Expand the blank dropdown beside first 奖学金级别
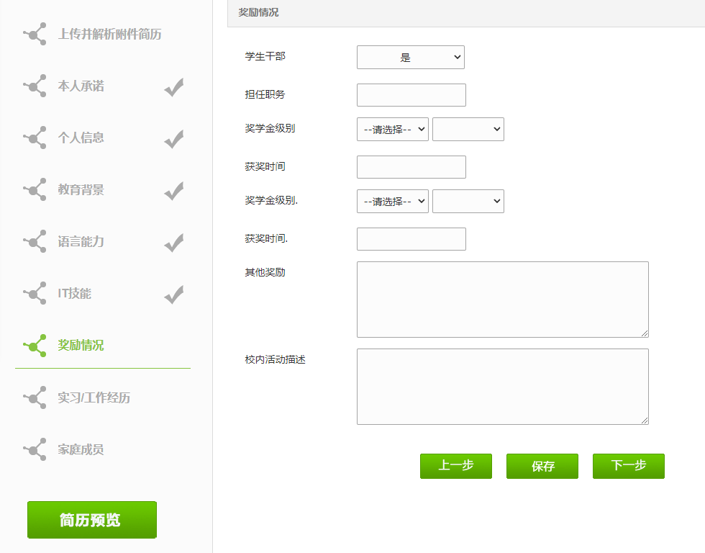705x553 pixels. pos(468,130)
